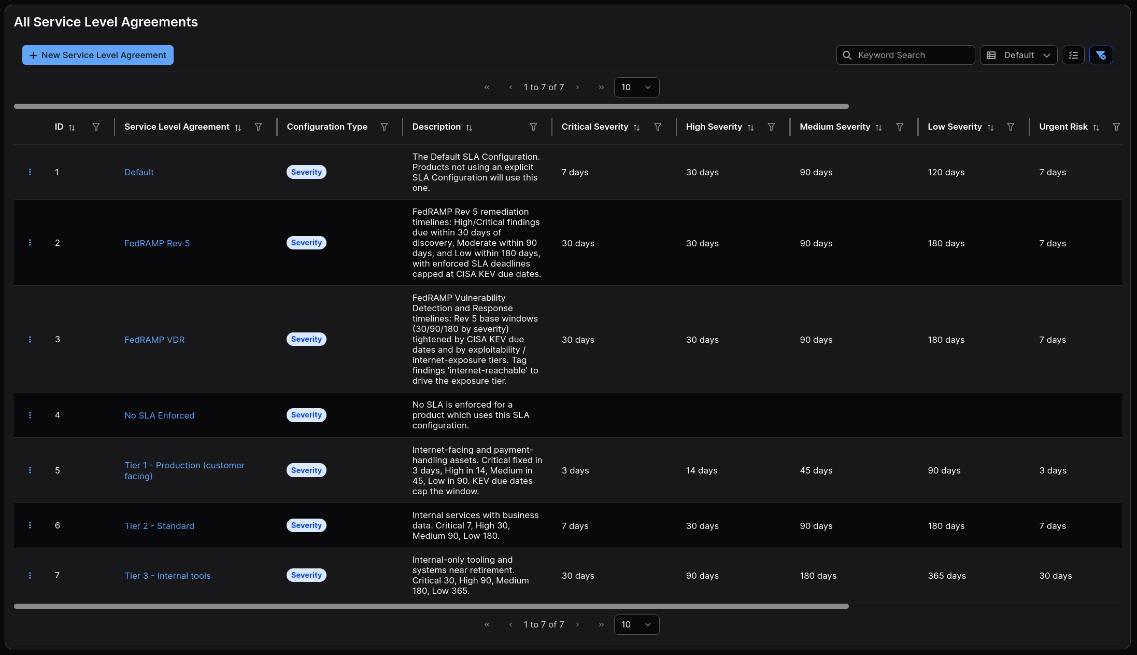Click Severity badge in Default row
The width and height of the screenshot is (1137, 655).
[x=306, y=172]
